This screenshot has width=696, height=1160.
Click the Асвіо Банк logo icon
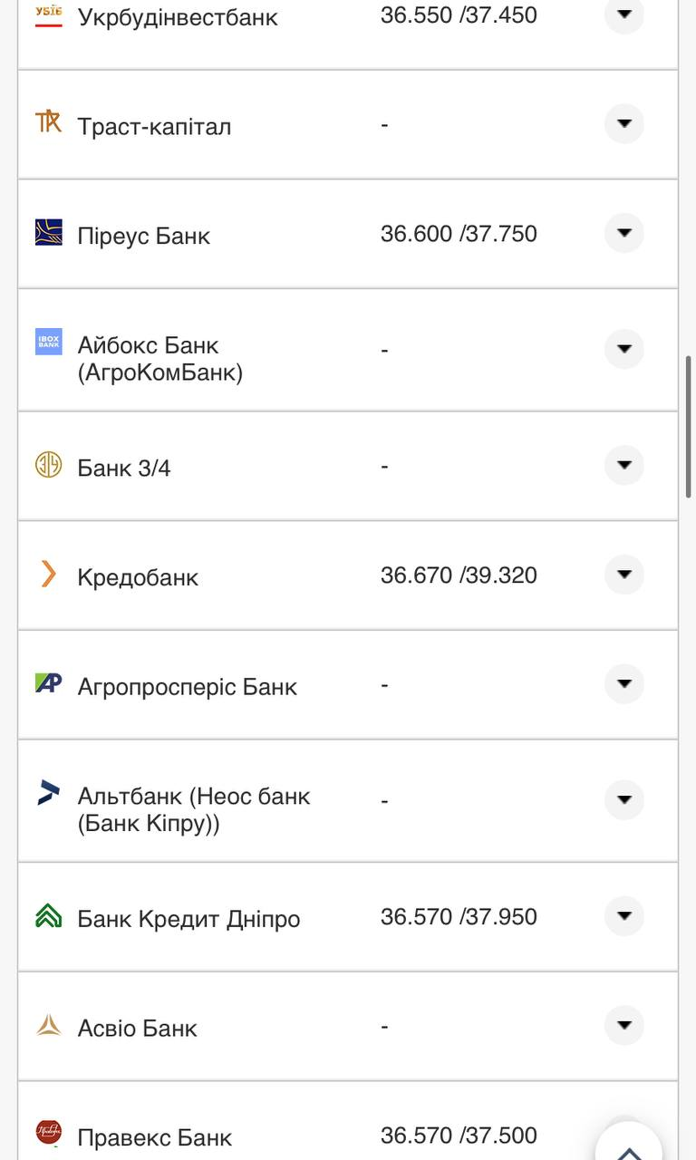(48, 1026)
